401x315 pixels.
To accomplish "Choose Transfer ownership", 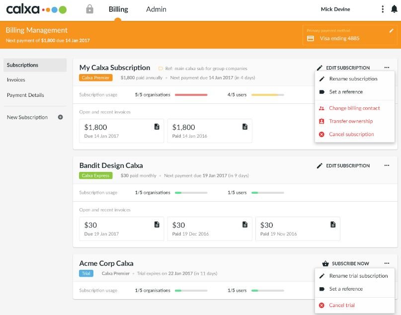I will (355, 121).
